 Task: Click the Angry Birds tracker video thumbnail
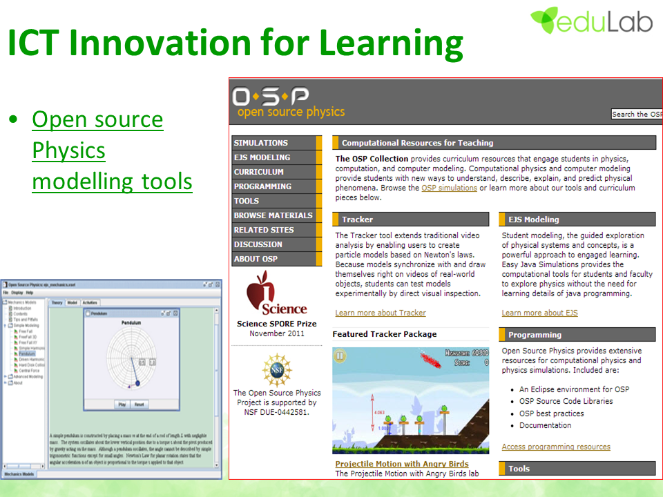click(x=410, y=400)
